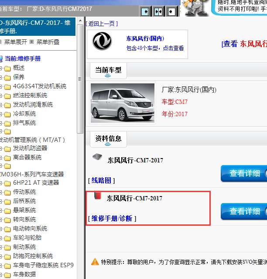
Task: Select the 当前车型 tab
Action: point(108,71)
